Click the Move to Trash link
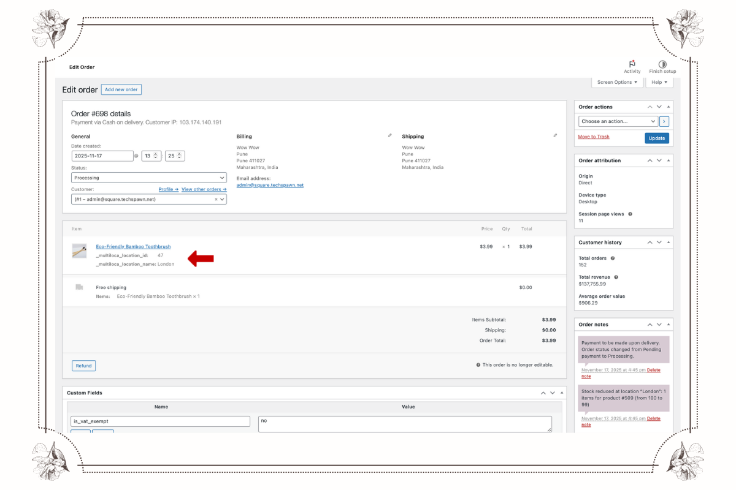The image size is (736, 490). (x=593, y=136)
